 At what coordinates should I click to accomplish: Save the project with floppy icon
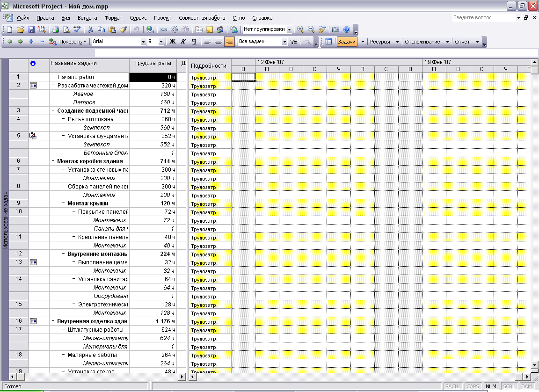click(x=31, y=29)
